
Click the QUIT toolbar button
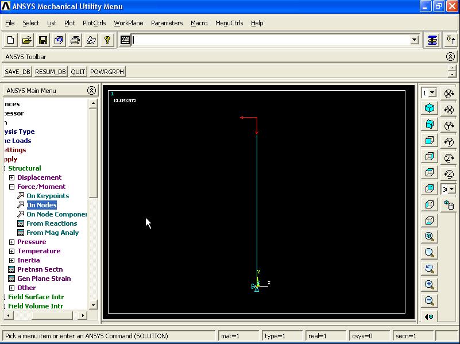coord(78,72)
